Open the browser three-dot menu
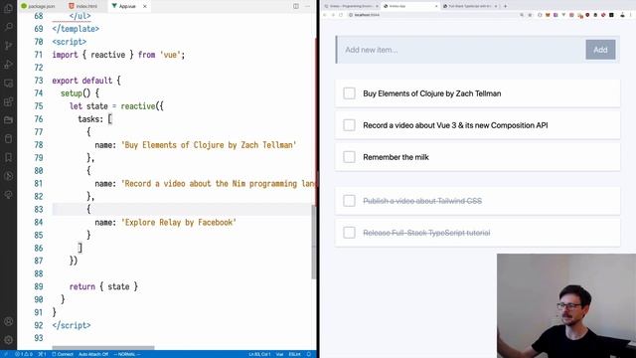 click(x=631, y=15)
